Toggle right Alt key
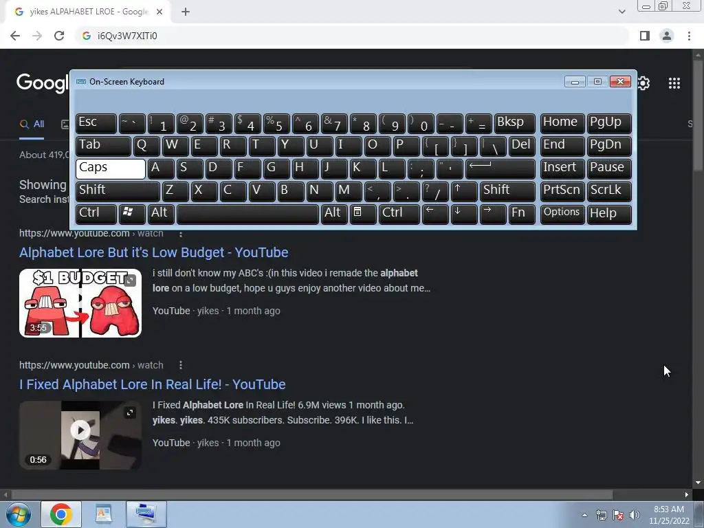704x528 pixels. pyautogui.click(x=335, y=214)
